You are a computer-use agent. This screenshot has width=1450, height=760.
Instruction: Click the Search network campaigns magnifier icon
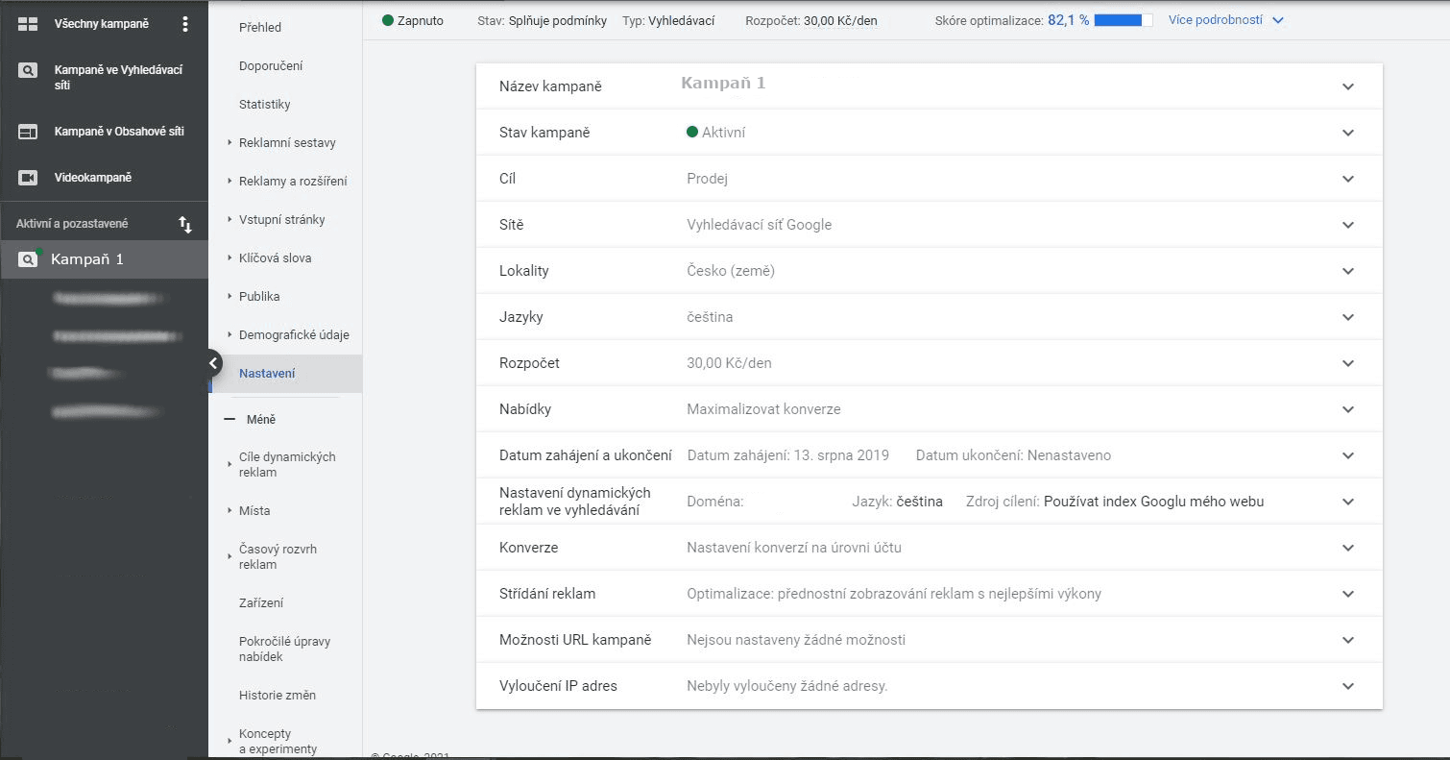(28, 70)
